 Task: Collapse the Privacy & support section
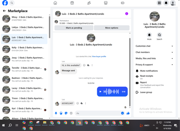(154, 65)
